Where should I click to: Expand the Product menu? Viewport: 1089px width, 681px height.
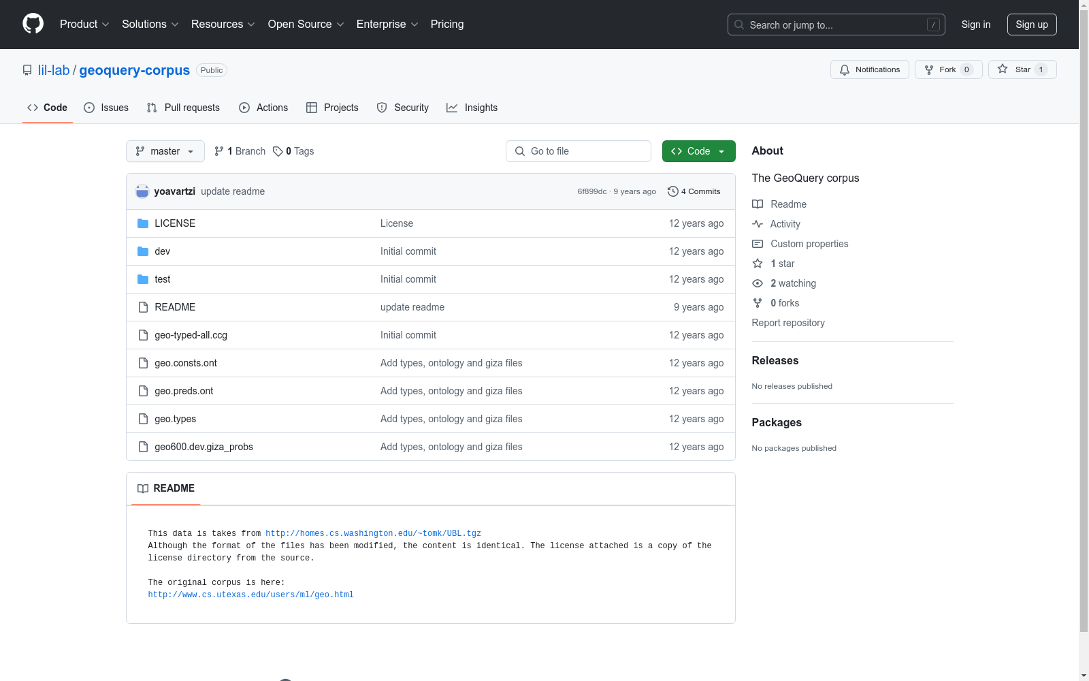point(84,24)
